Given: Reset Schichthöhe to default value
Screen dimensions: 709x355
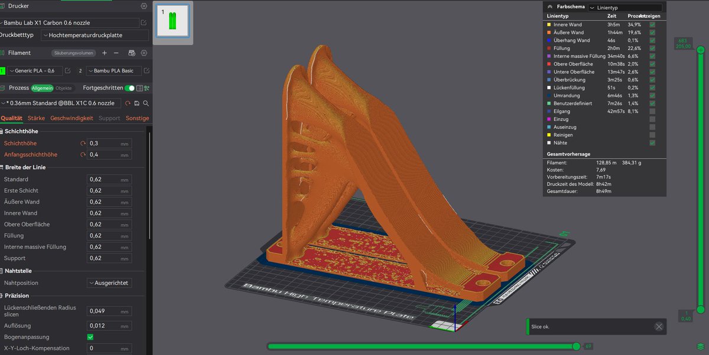Looking at the screenshot, I should pyautogui.click(x=83, y=143).
